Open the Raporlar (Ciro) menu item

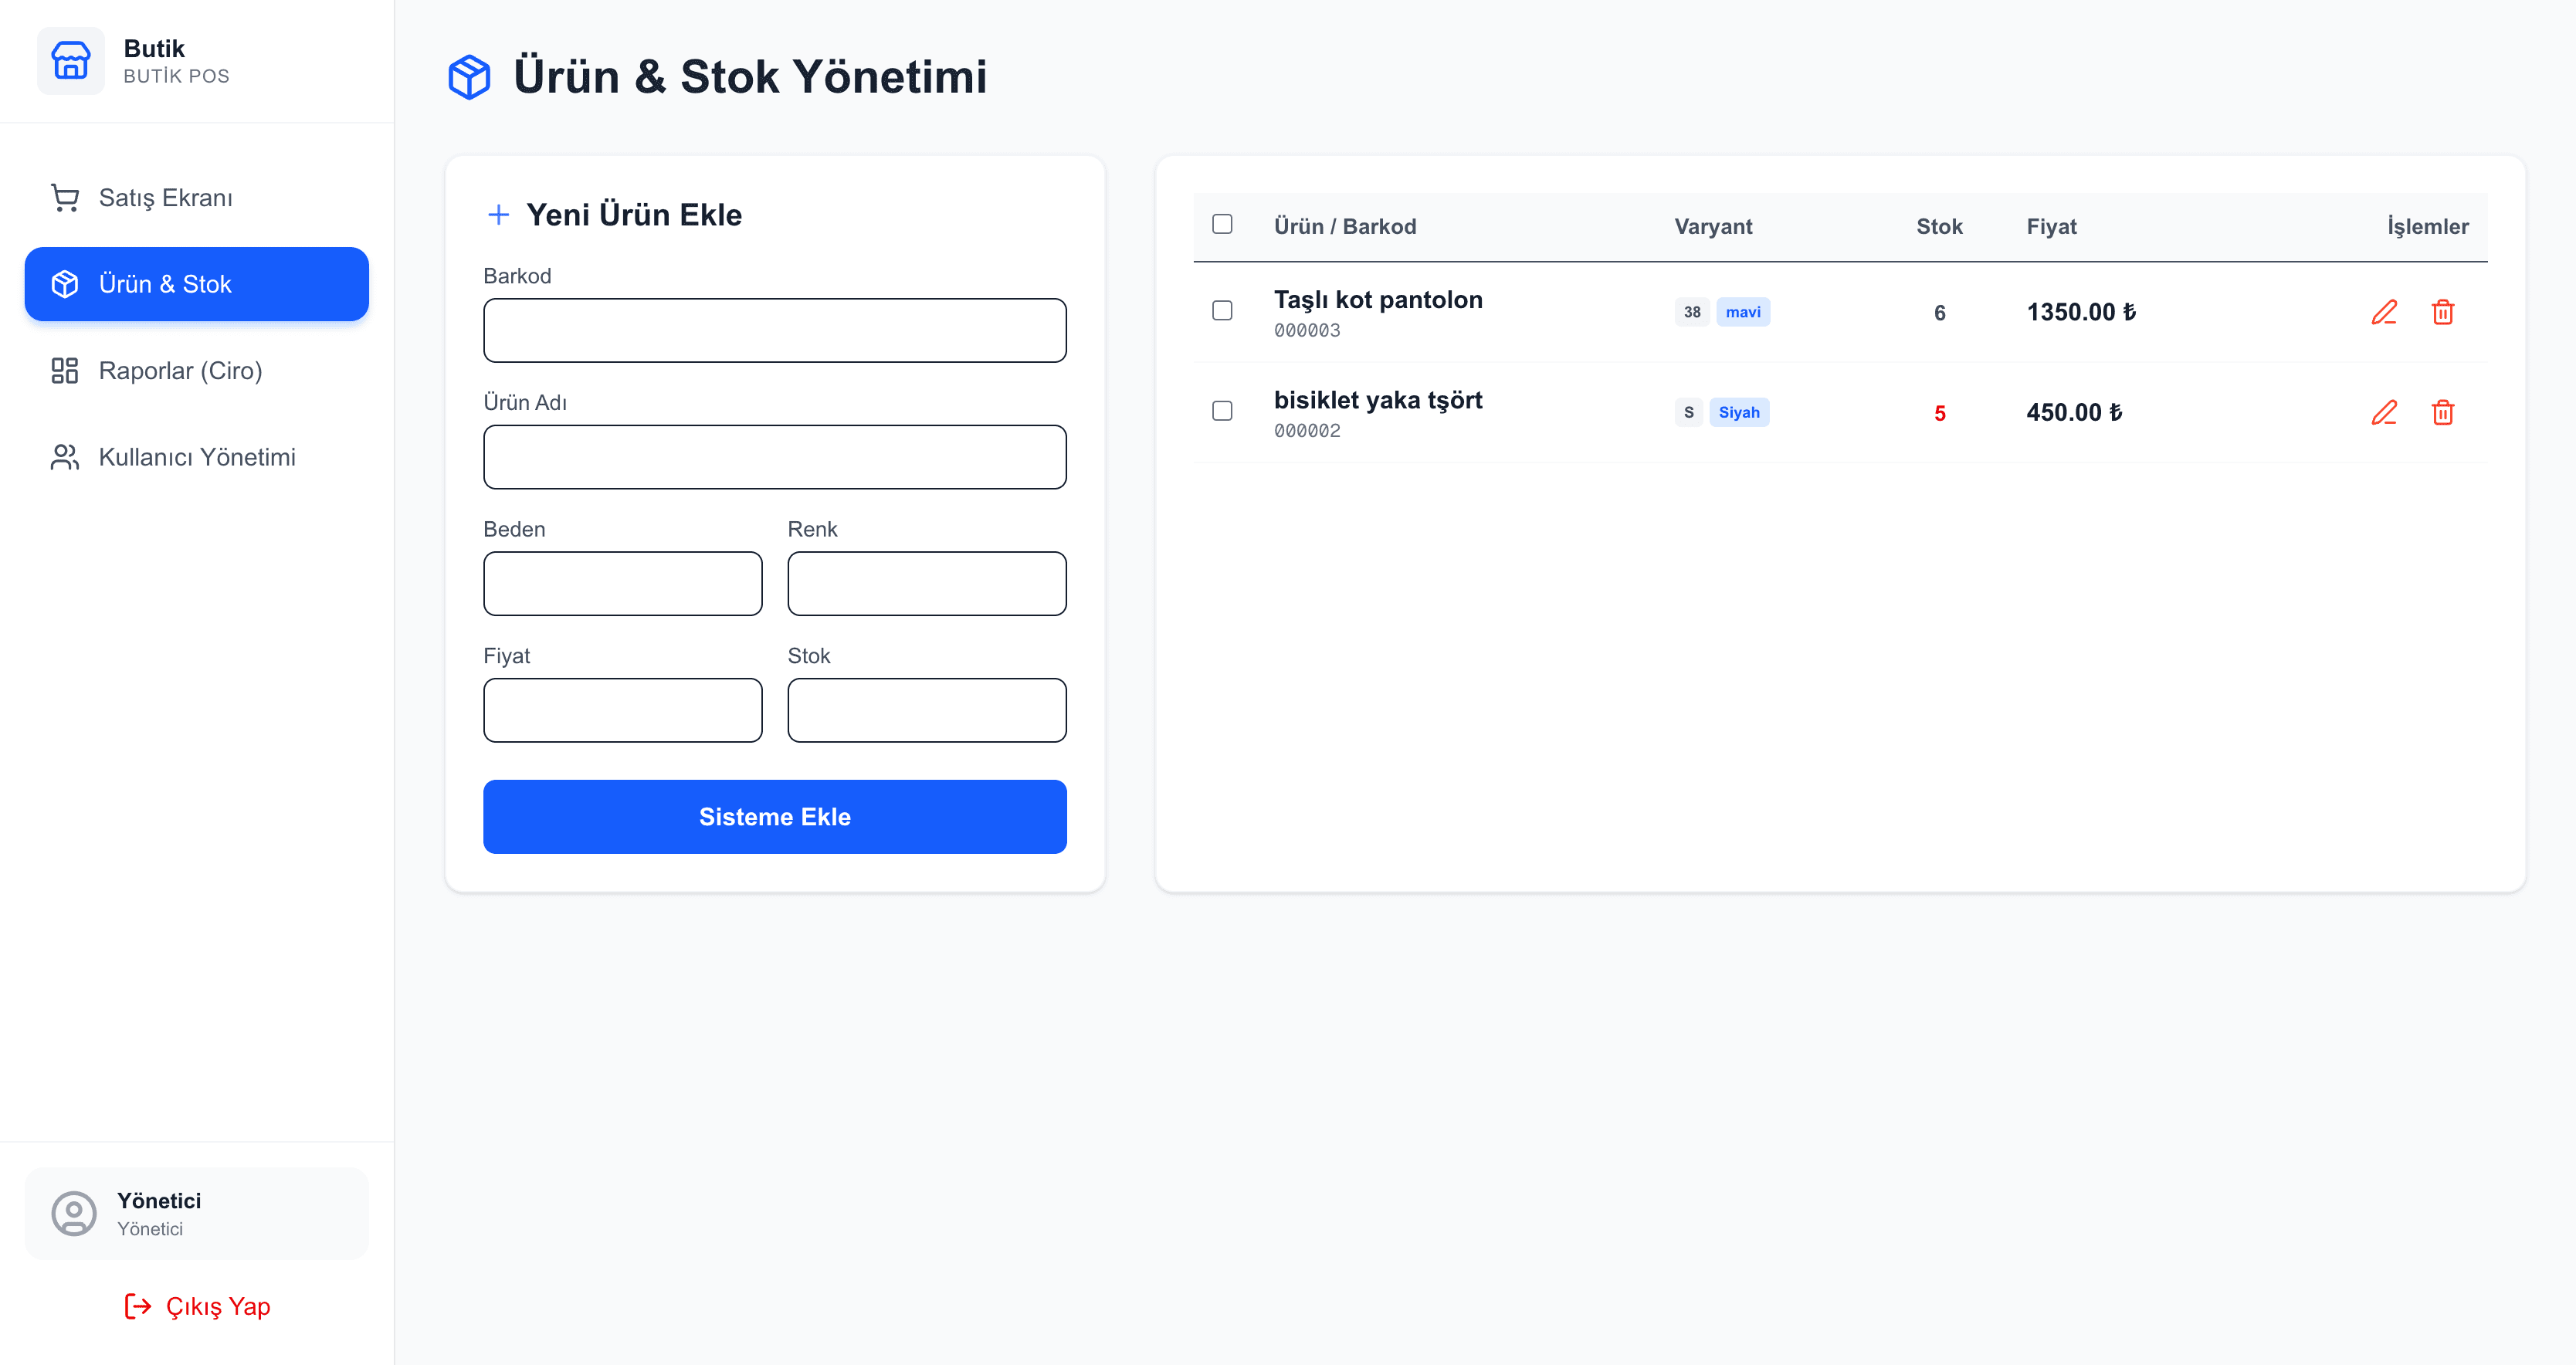tap(197, 371)
